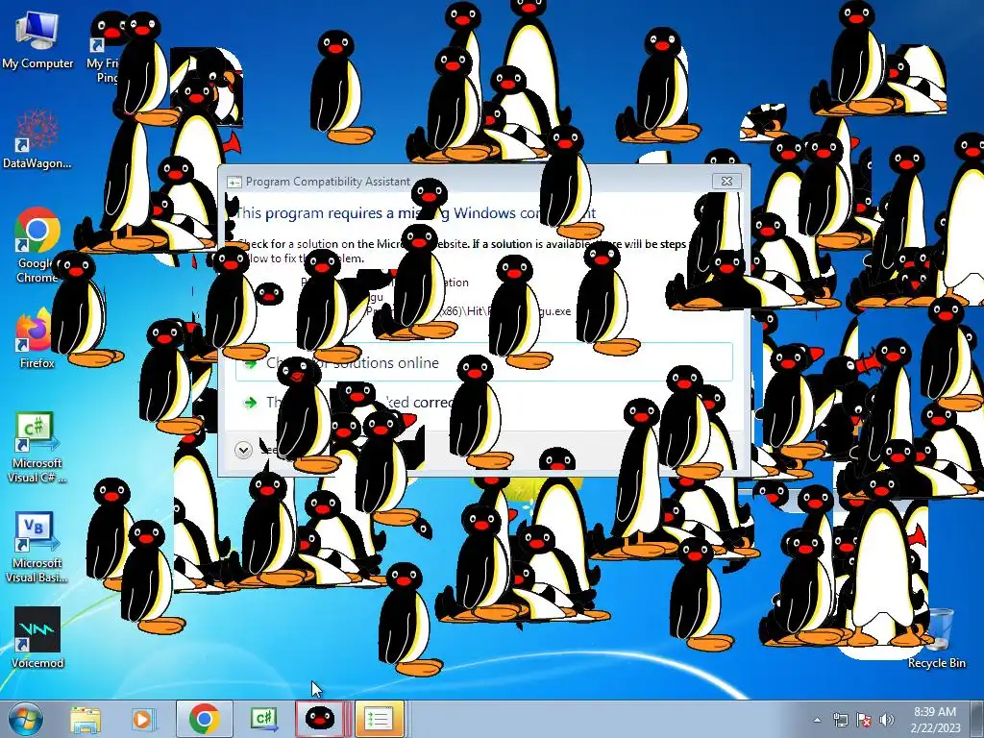Open the Action Center flag icon
Image resolution: width=984 pixels, height=738 pixels.
click(x=864, y=720)
